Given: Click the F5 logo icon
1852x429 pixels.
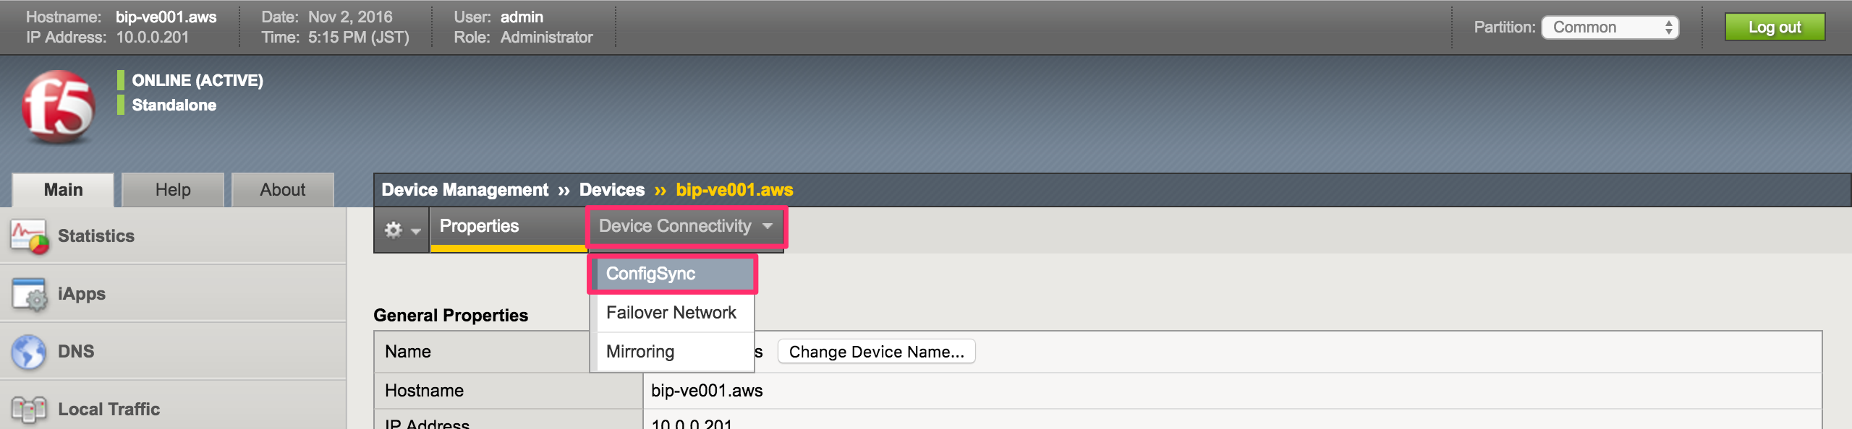Looking at the screenshot, I should tap(58, 107).
